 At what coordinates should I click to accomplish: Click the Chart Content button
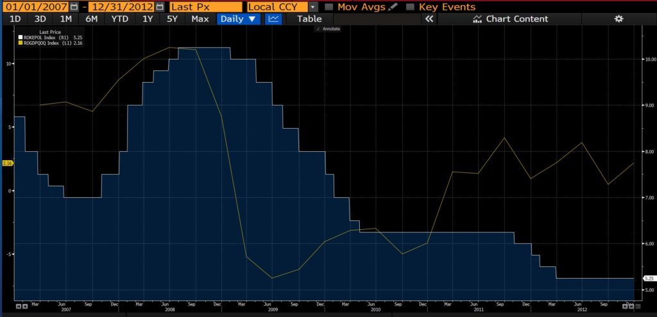click(x=510, y=19)
